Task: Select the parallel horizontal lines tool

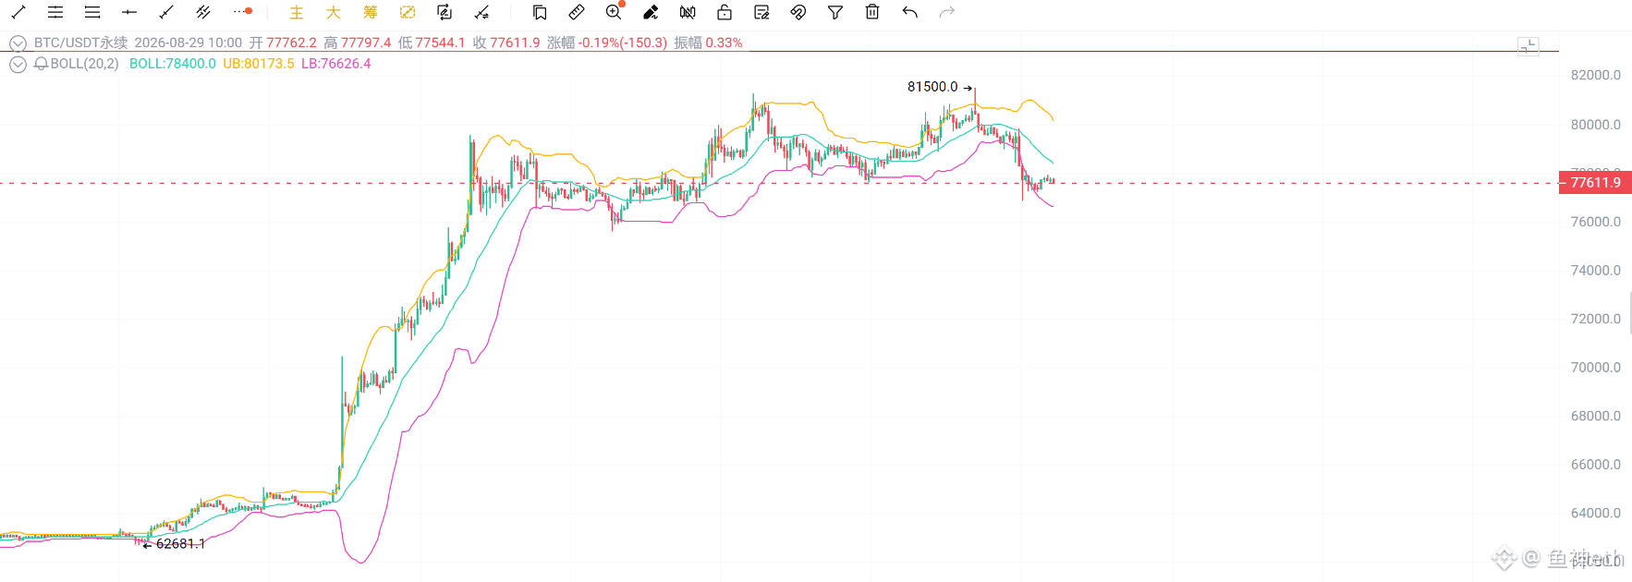Action: [x=55, y=12]
